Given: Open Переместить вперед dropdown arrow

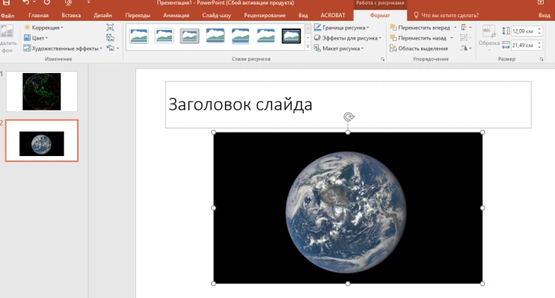Looking at the screenshot, I should [456, 28].
